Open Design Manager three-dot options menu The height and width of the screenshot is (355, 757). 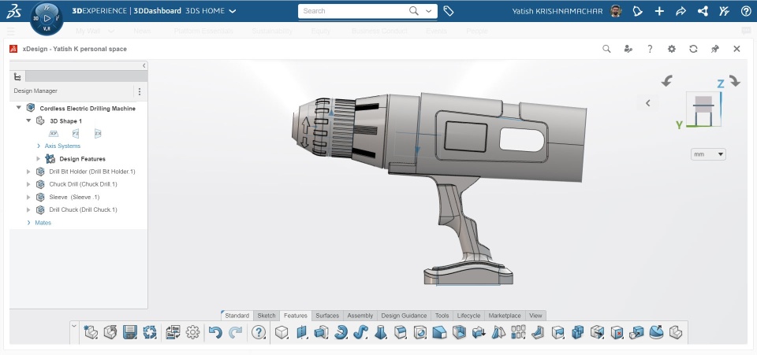coord(140,91)
